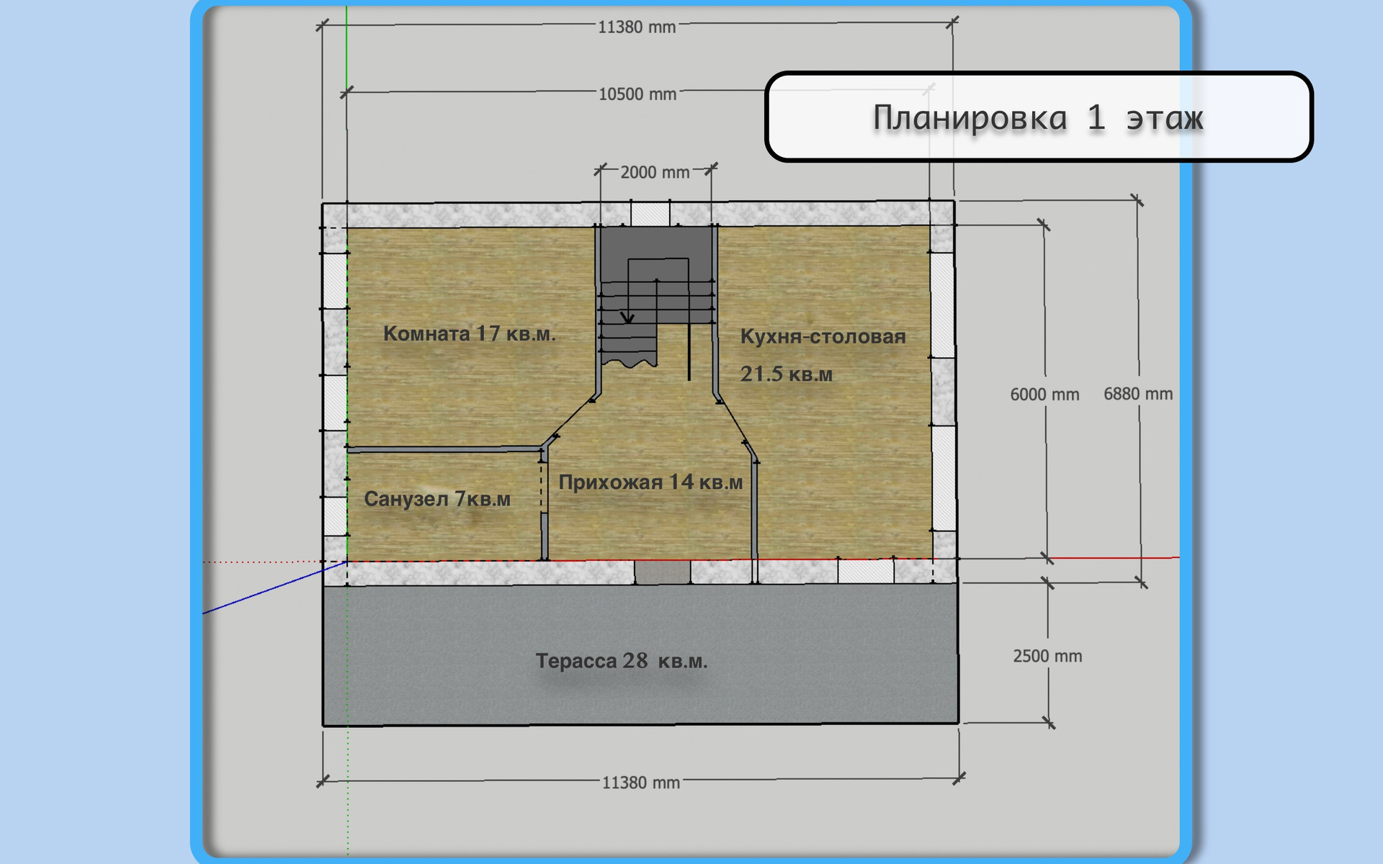Select the 'Прихожая 14 кв.м' label
This screenshot has width=1383, height=864.
click(x=650, y=482)
